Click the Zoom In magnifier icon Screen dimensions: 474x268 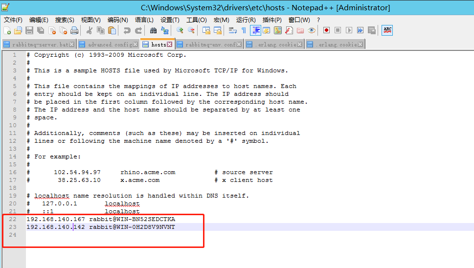pos(180,30)
